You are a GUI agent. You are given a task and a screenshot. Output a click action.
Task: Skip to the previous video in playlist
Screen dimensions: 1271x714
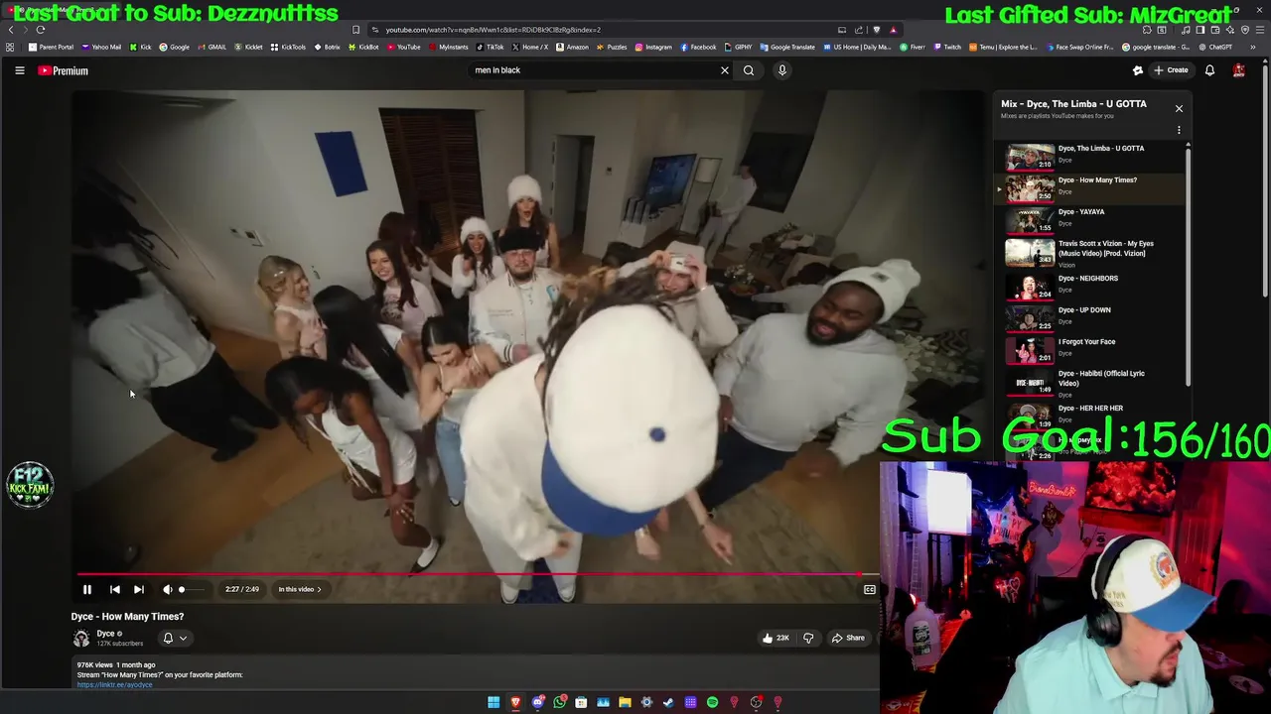click(x=114, y=589)
